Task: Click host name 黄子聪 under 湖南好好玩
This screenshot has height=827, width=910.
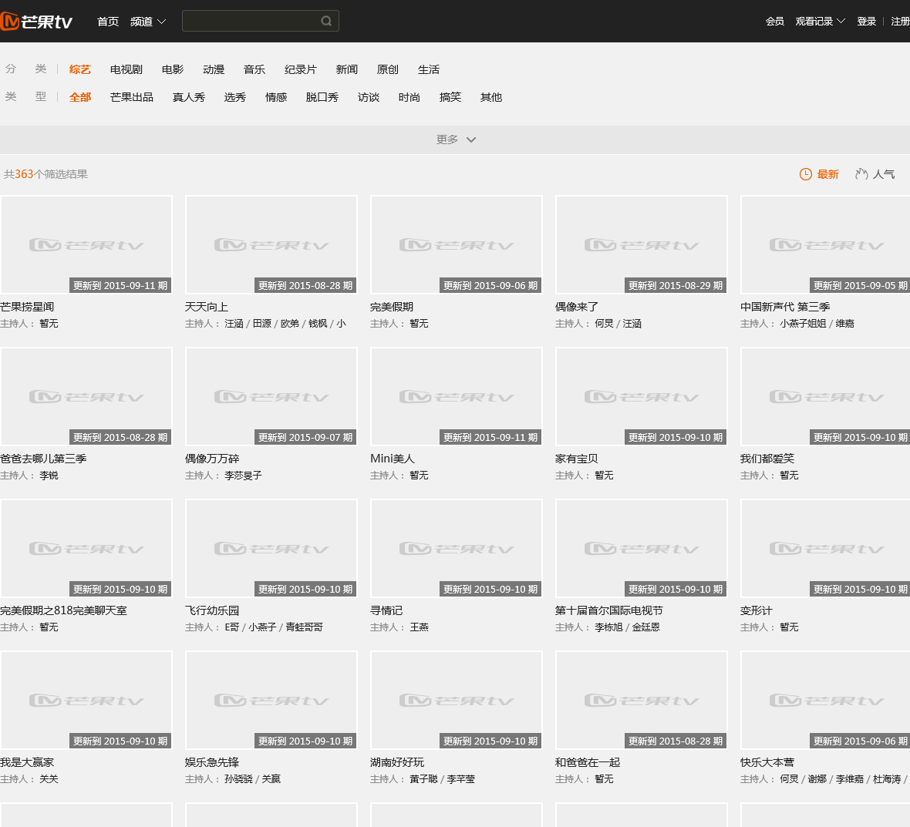Action: (423, 779)
